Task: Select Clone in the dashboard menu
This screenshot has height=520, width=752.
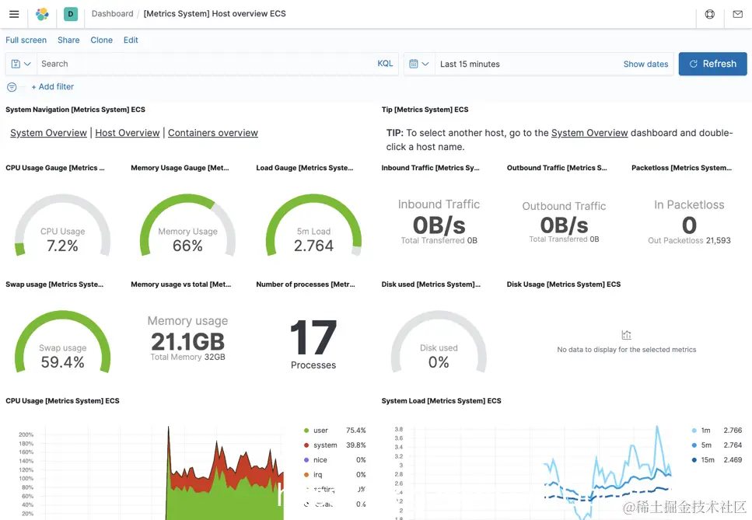Action: coord(102,40)
